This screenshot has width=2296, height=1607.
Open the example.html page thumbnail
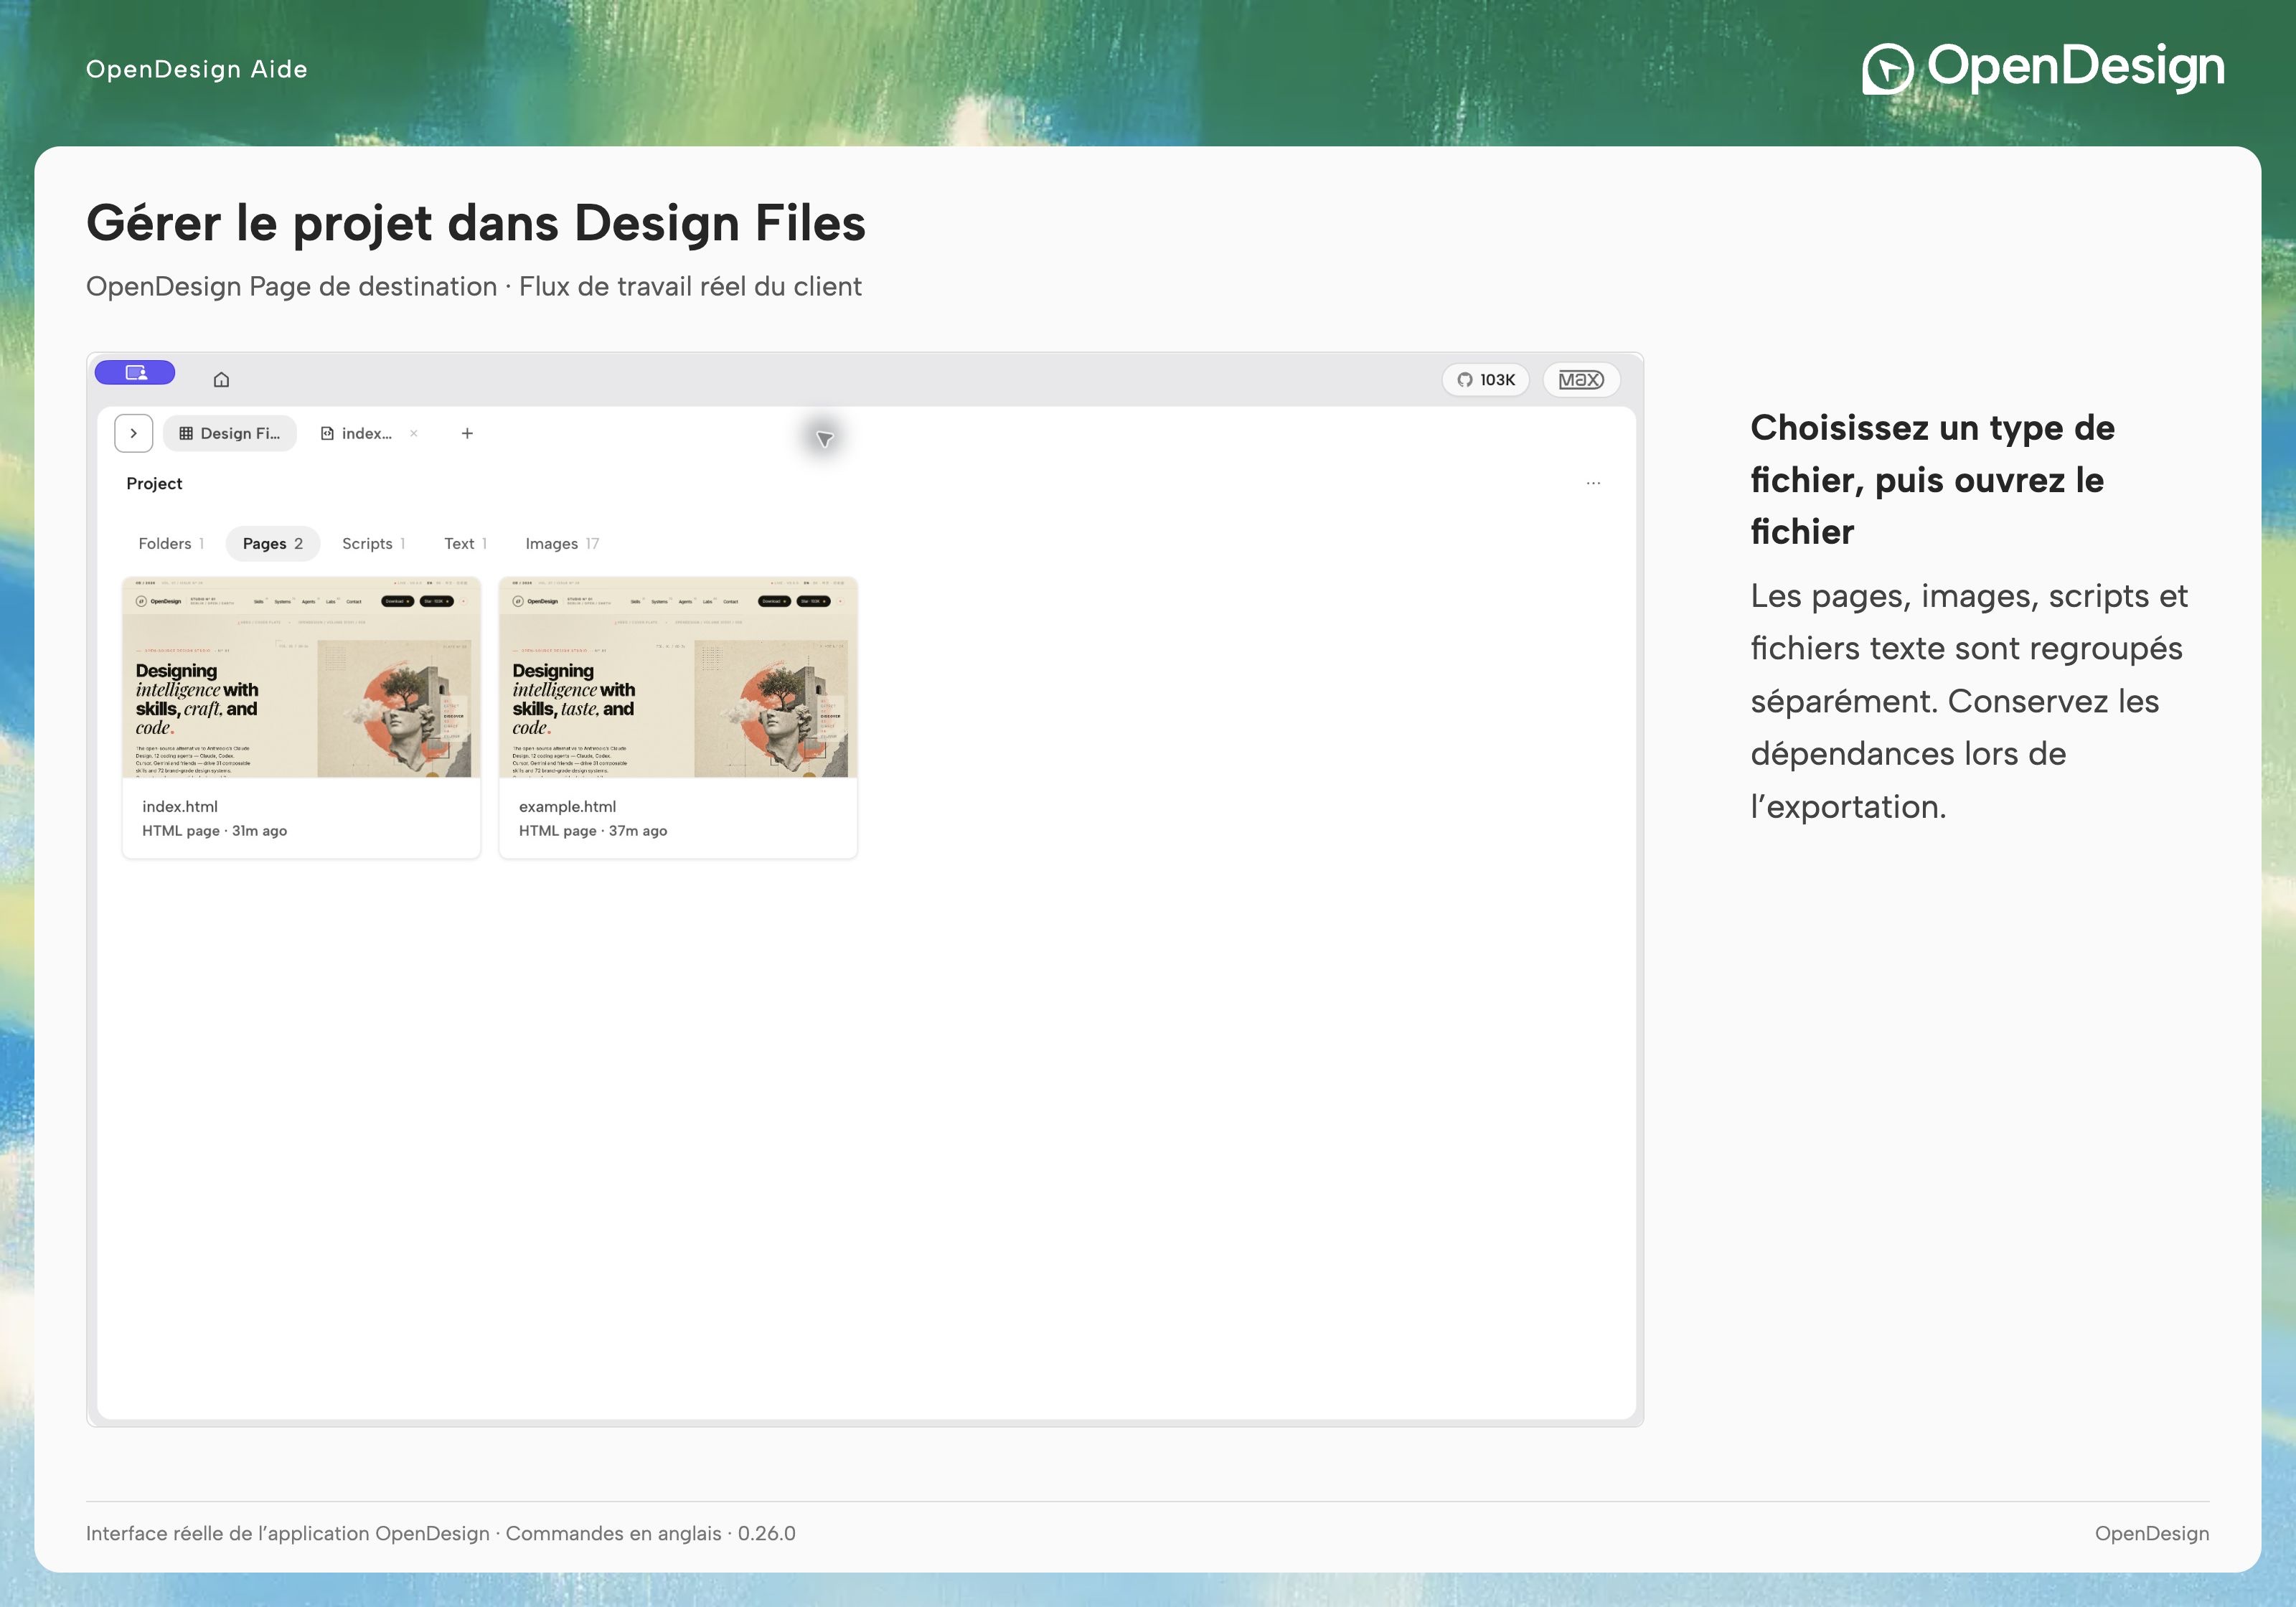coord(678,678)
